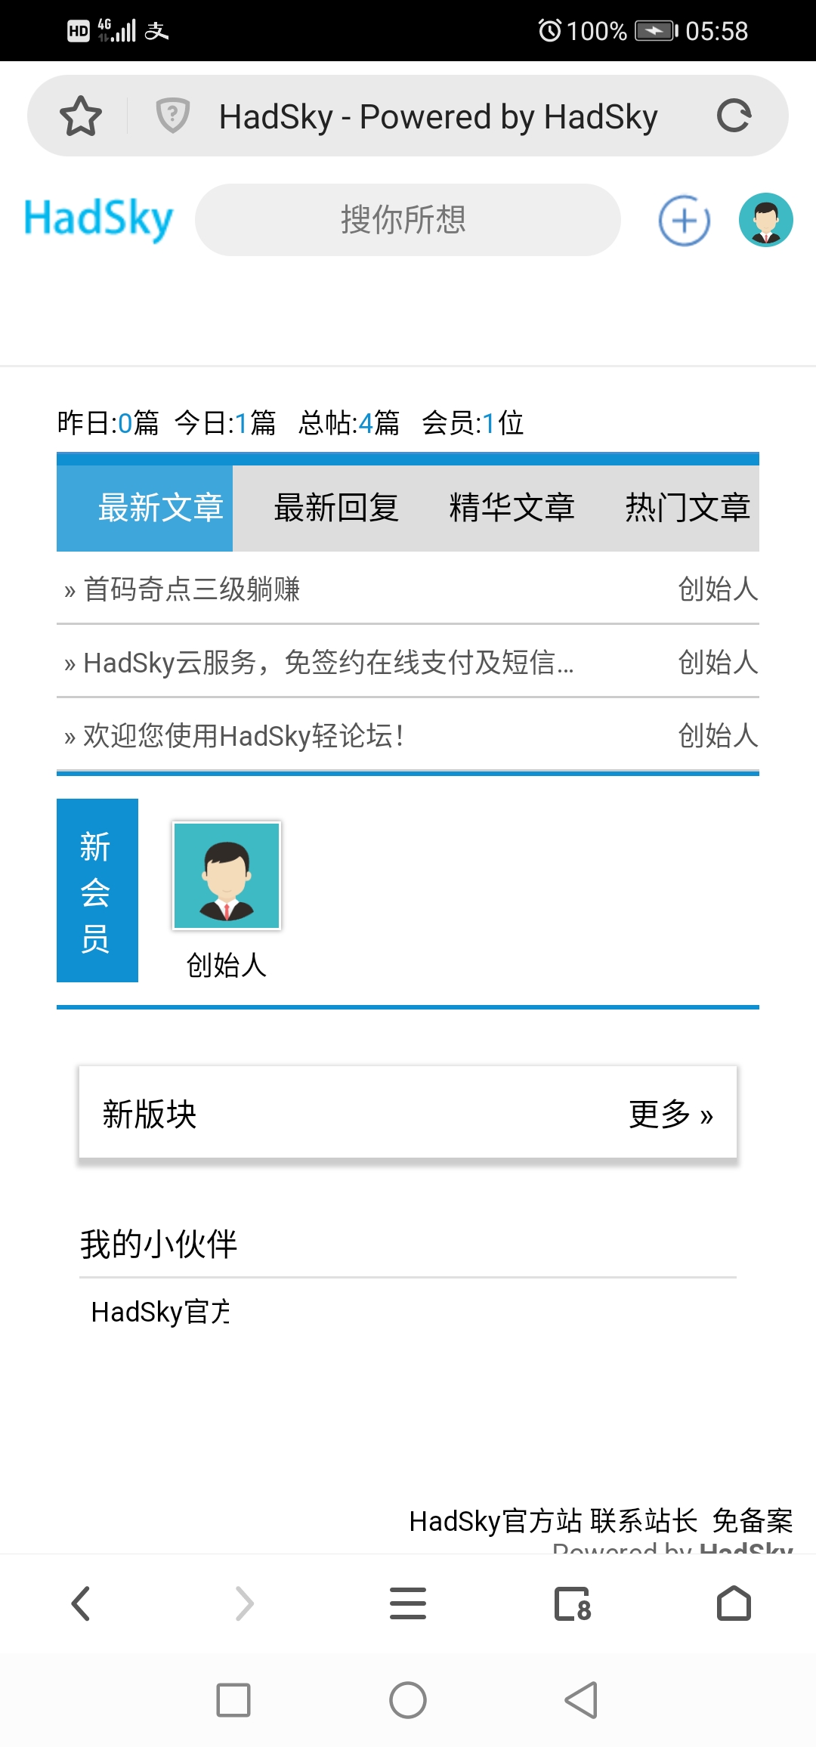The image size is (816, 1747).
Task: Select the 热门文章 tab
Action: [x=688, y=508]
